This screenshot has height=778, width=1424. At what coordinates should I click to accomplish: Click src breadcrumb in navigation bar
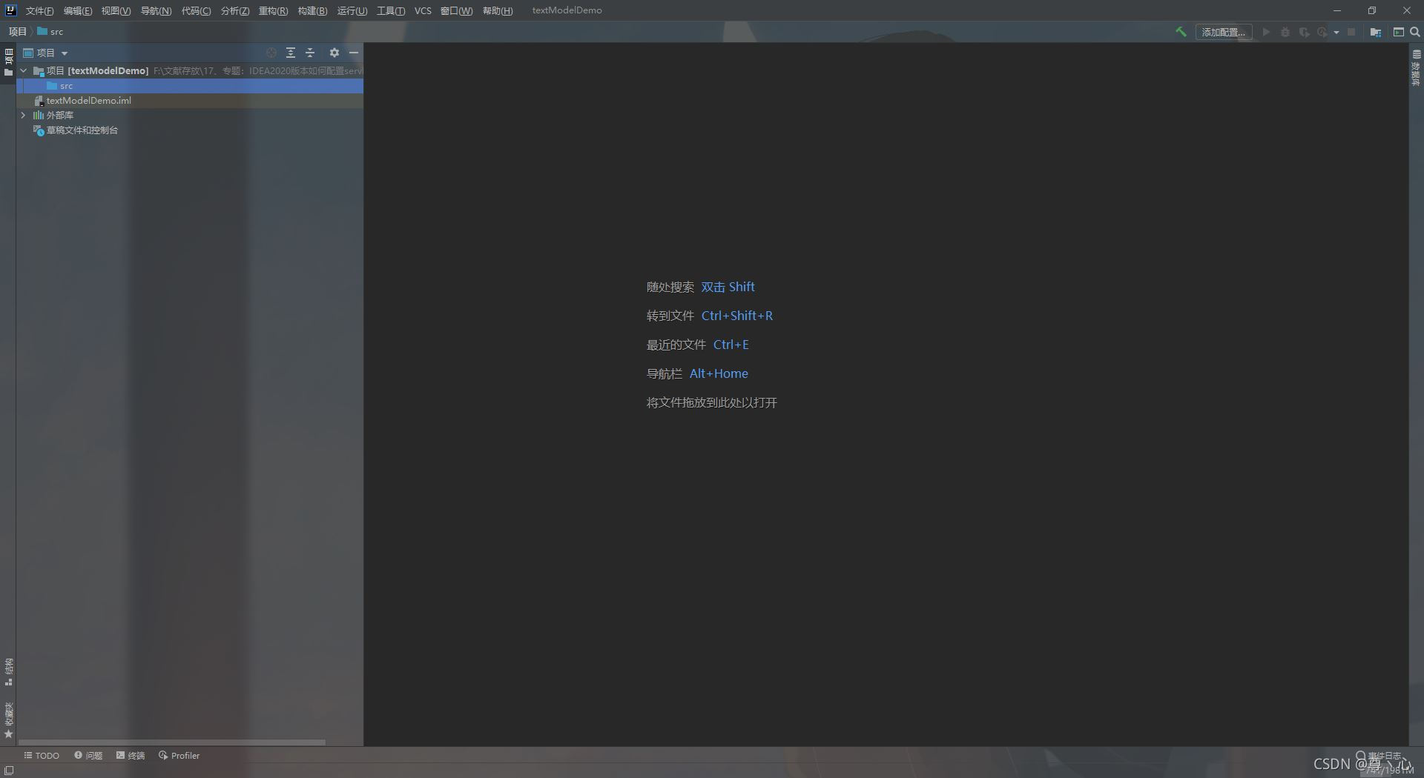click(x=50, y=32)
